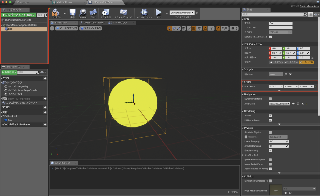Viewport: 320px width, 196px height.
Task: Collapse the Physics section in Details
Action: tap(243, 128)
